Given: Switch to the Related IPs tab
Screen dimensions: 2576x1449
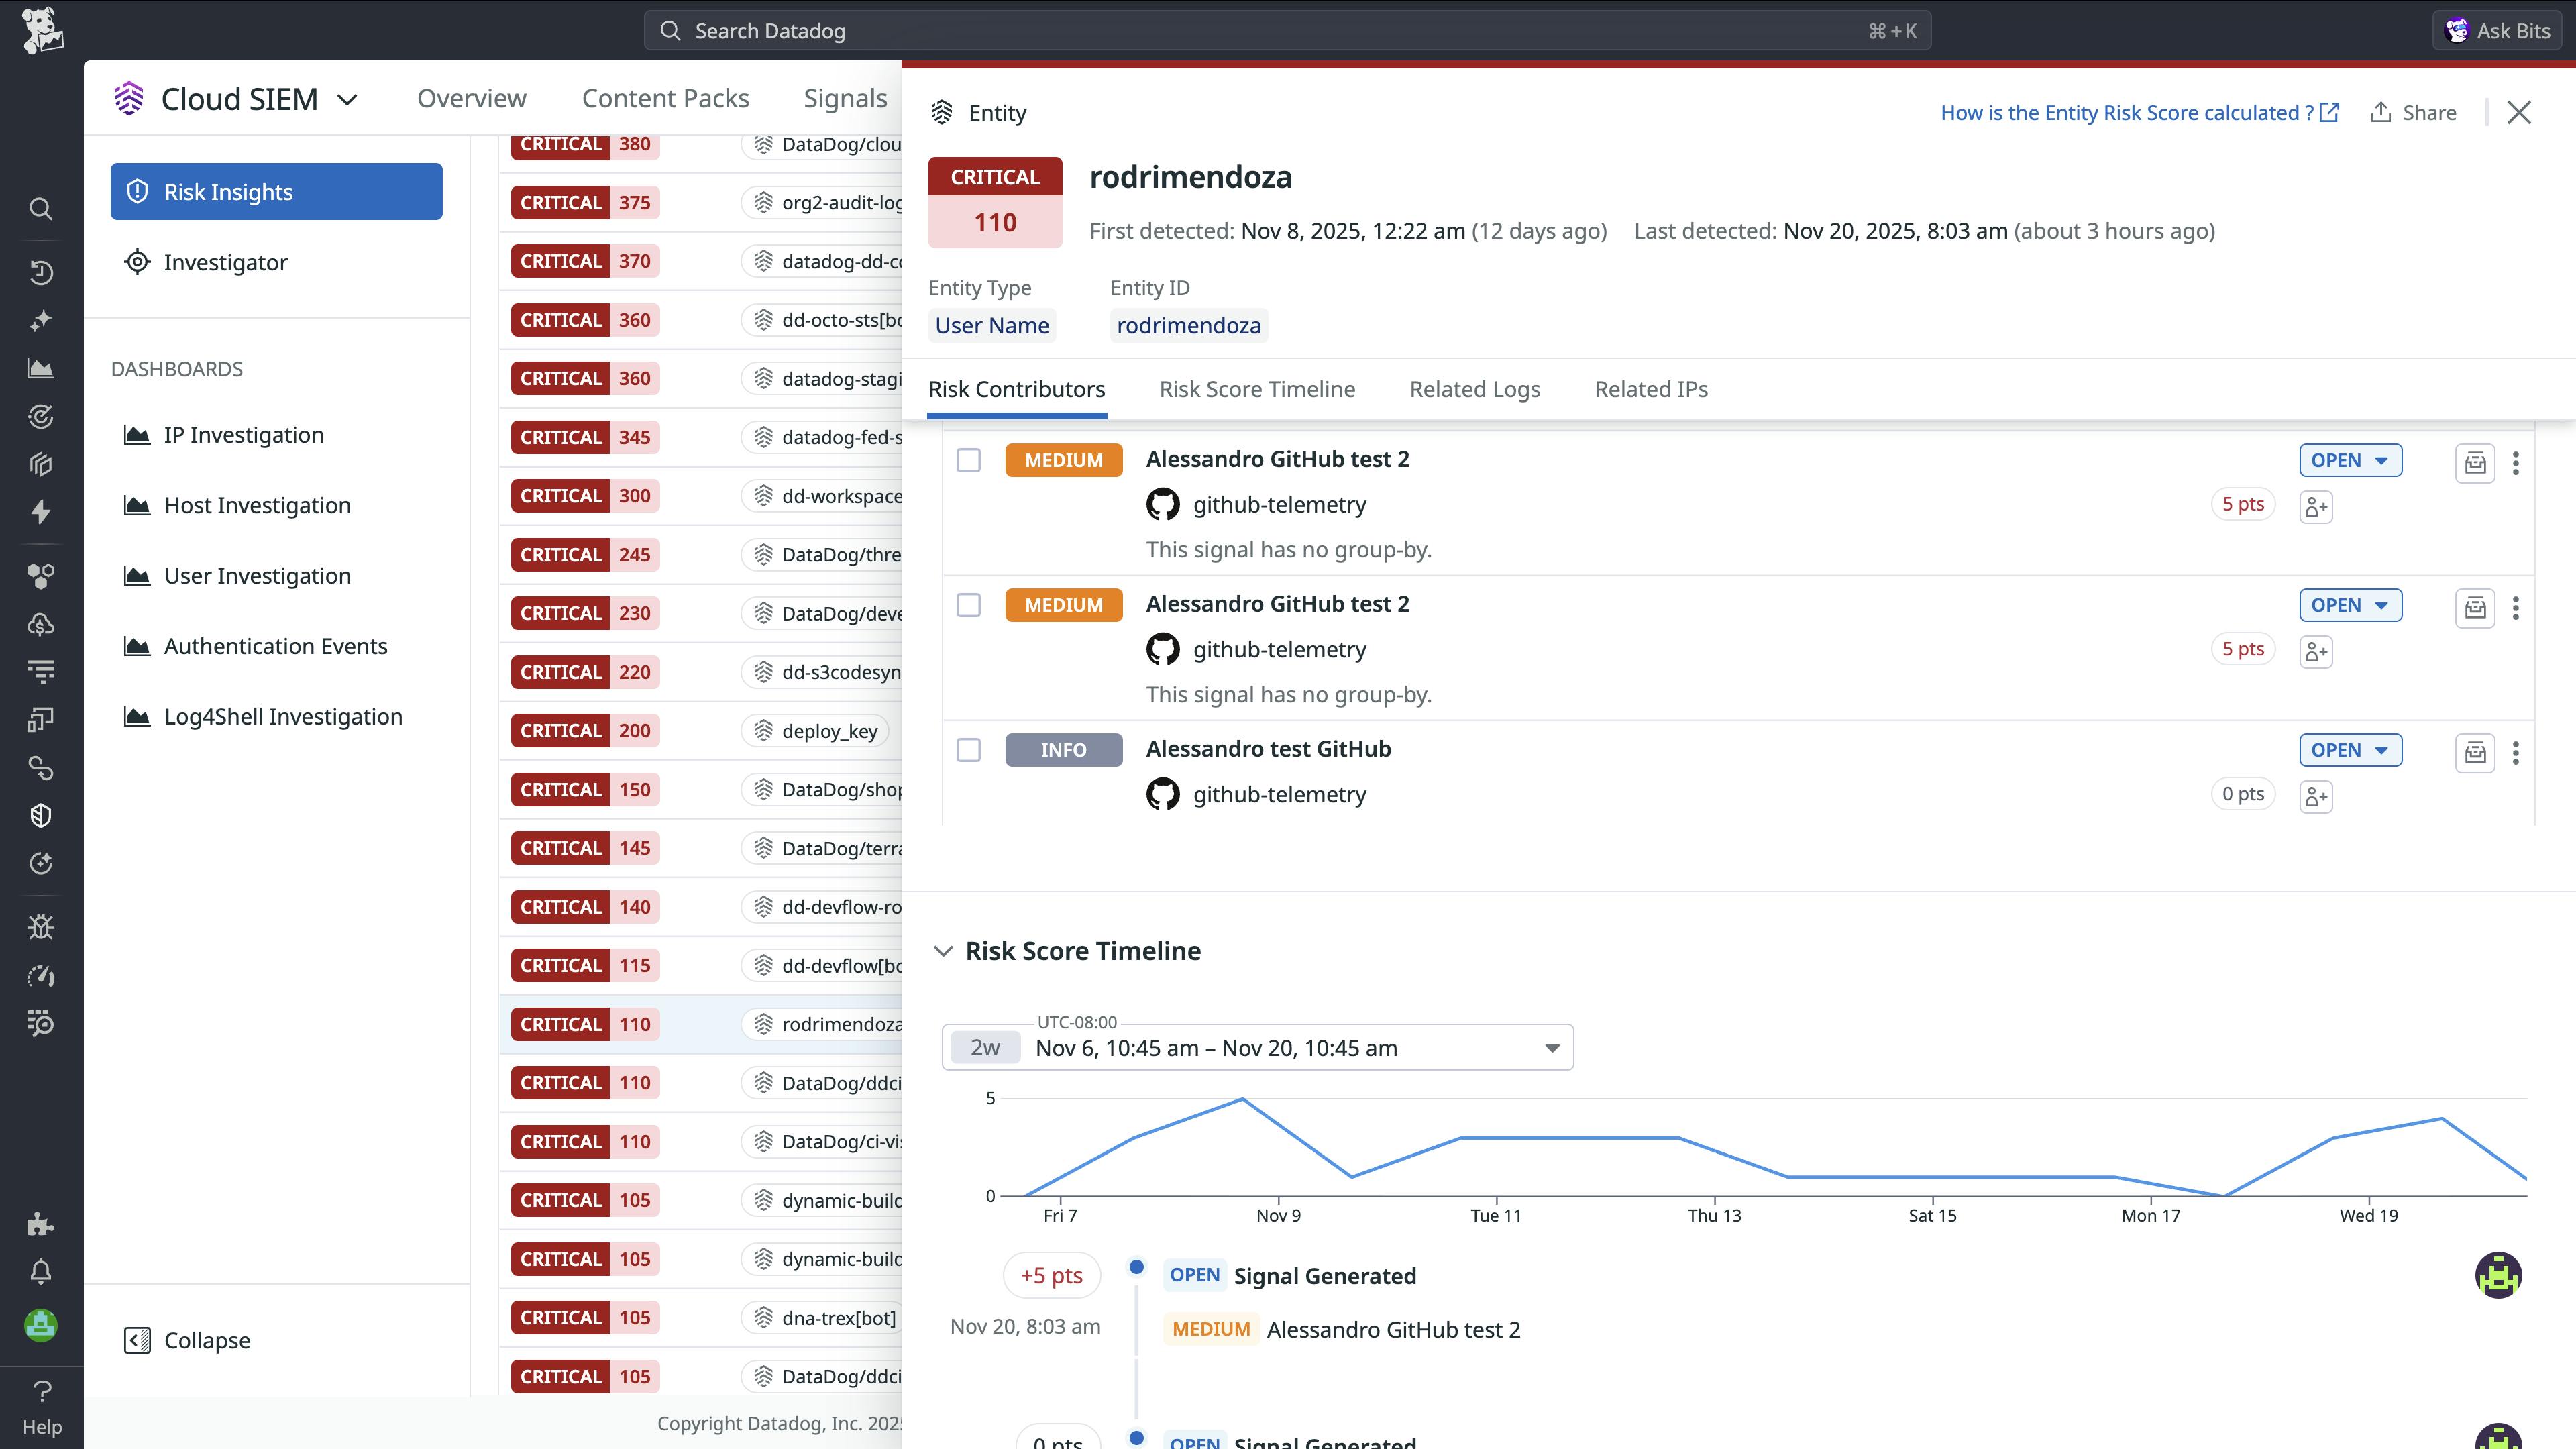Looking at the screenshot, I should pyautogui.click(x=1650, y=390).
